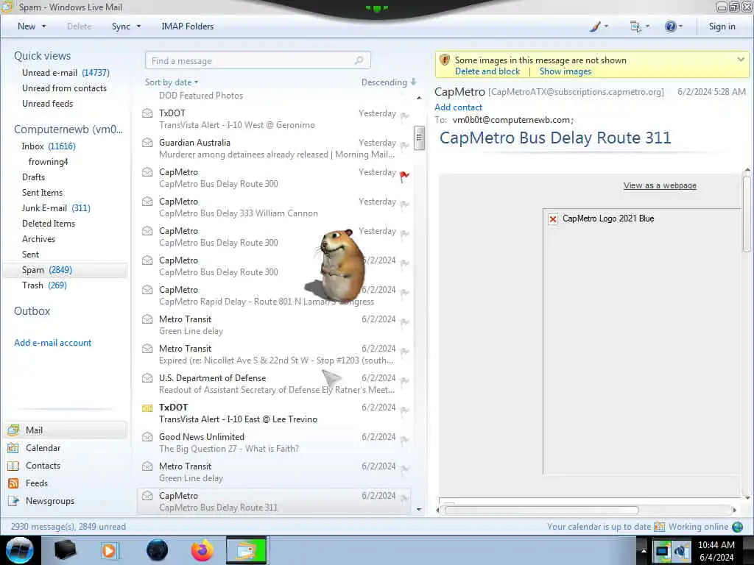Click the envelope icon of TxDOT I-10 West message

[x=147, y=113]
